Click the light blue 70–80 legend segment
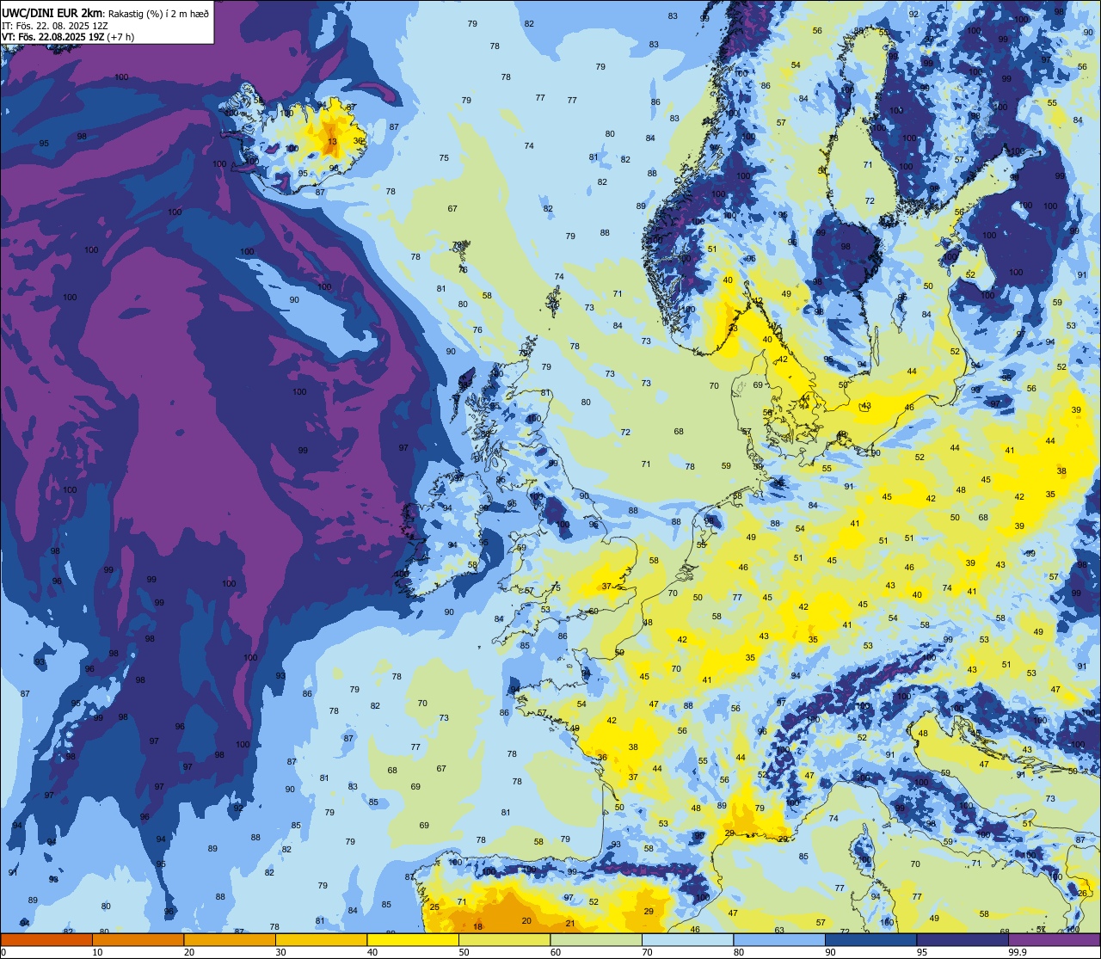 click(687, 940)
